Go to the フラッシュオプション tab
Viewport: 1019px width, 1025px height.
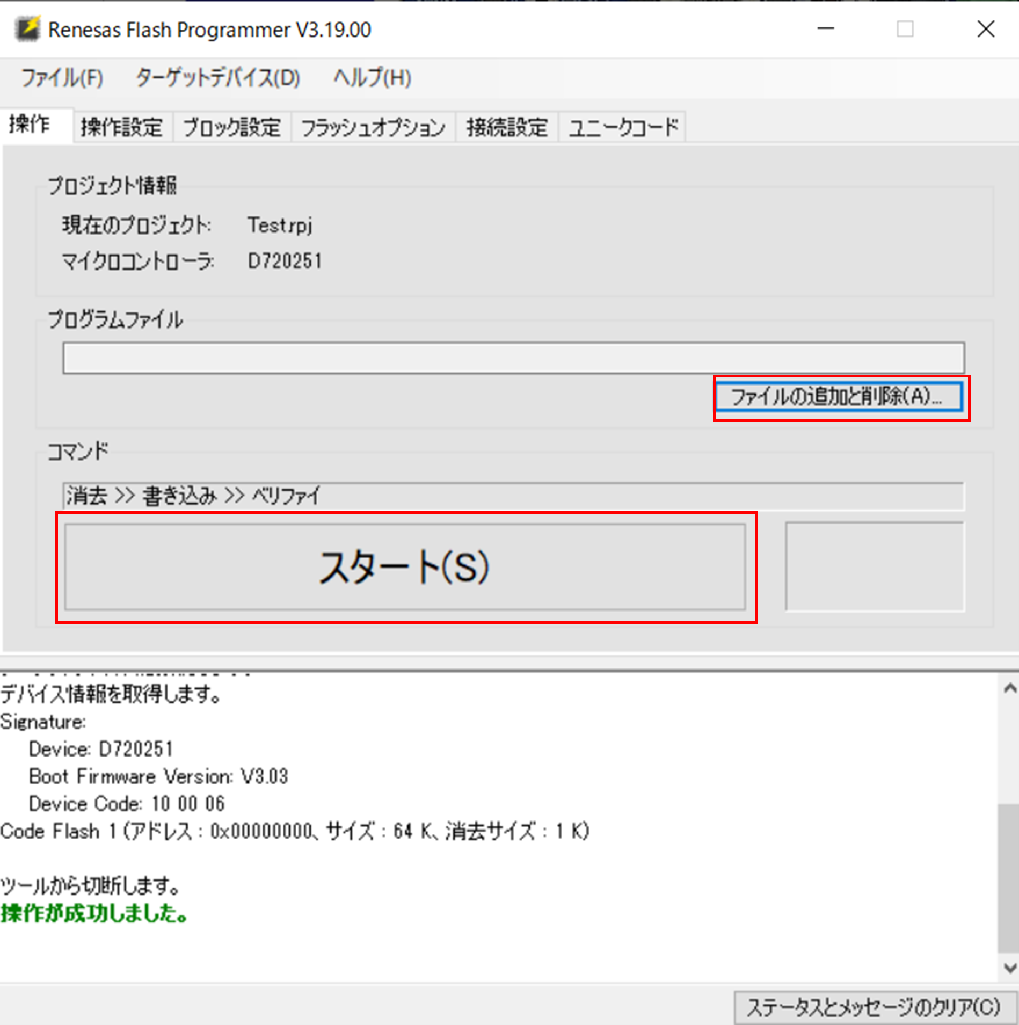373,128
